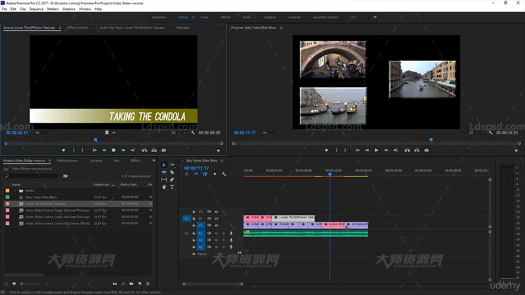Click Go to Out in Program monitor
The image size is (525, 295).
pyautogui.click(x=396, y=151)
